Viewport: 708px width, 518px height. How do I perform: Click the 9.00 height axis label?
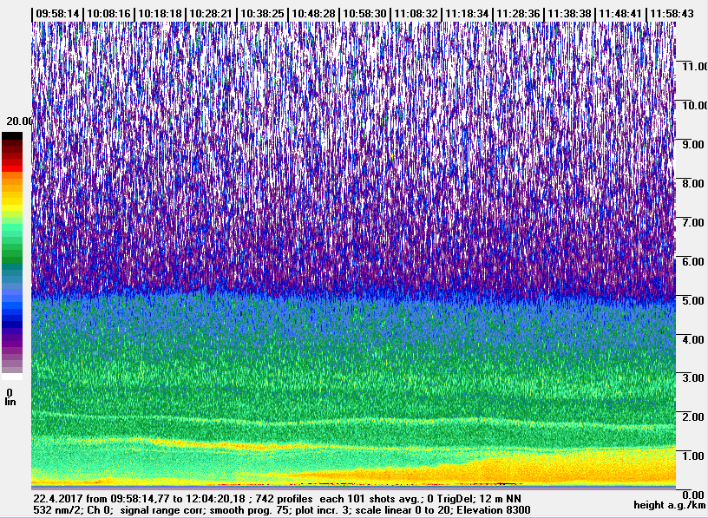pyautogui.click(x=692, y=145)
